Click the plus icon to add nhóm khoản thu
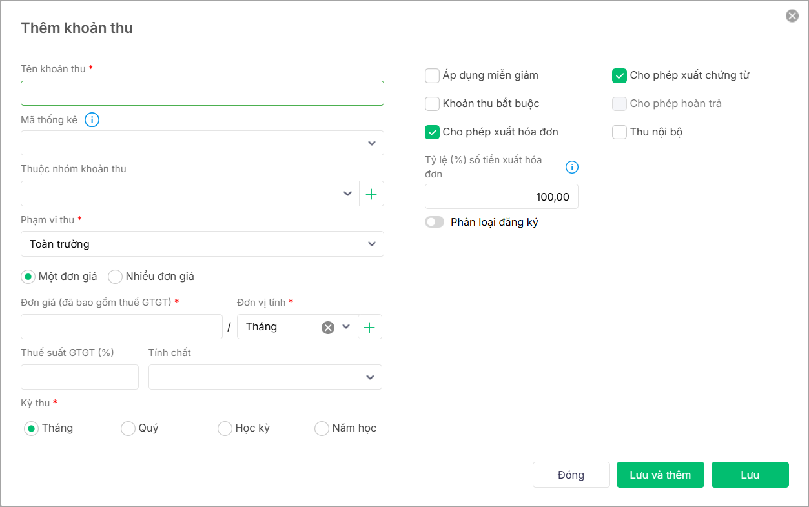 click(371, 194)
